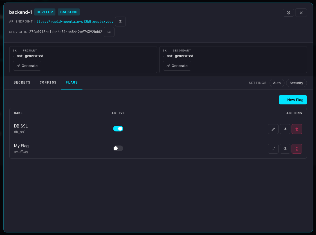This screenshot has height=235, width=316.
Task: Open the shield security icon button
Action: [x=288, y=13]
